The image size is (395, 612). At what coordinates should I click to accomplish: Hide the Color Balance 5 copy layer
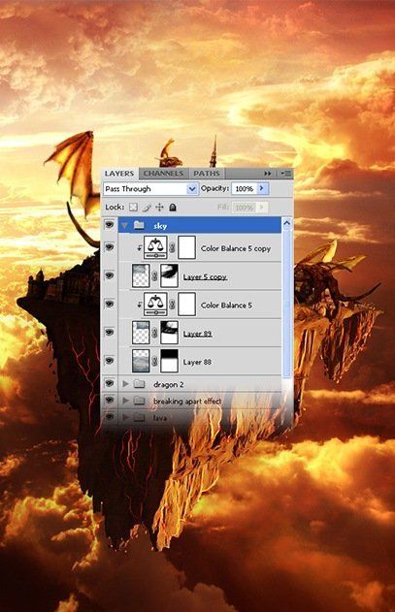click(110, 247)
